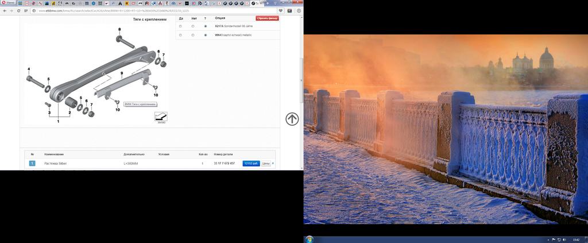Click the Windows Start button
Screen dimensions: 588x243
(x=310, y=238)
